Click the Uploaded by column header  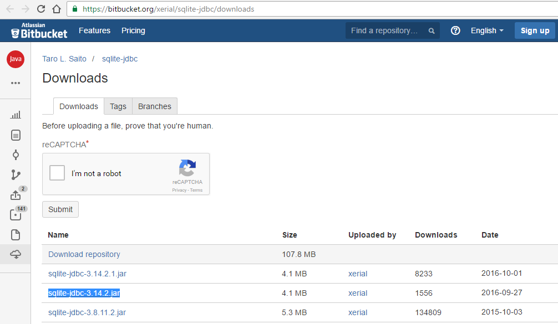372,235
